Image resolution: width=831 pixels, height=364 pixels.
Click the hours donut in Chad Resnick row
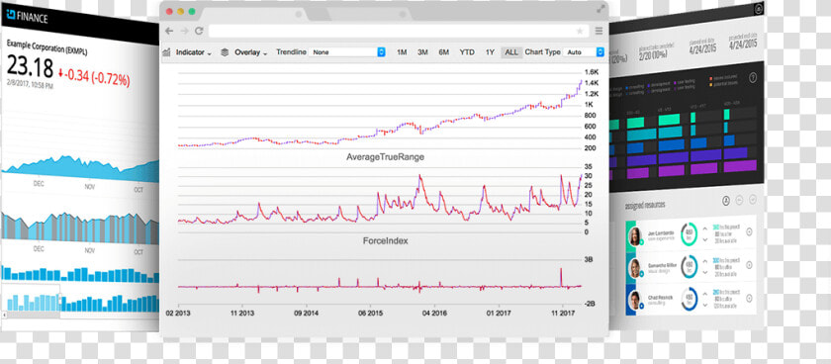click(x=689, y=299)
